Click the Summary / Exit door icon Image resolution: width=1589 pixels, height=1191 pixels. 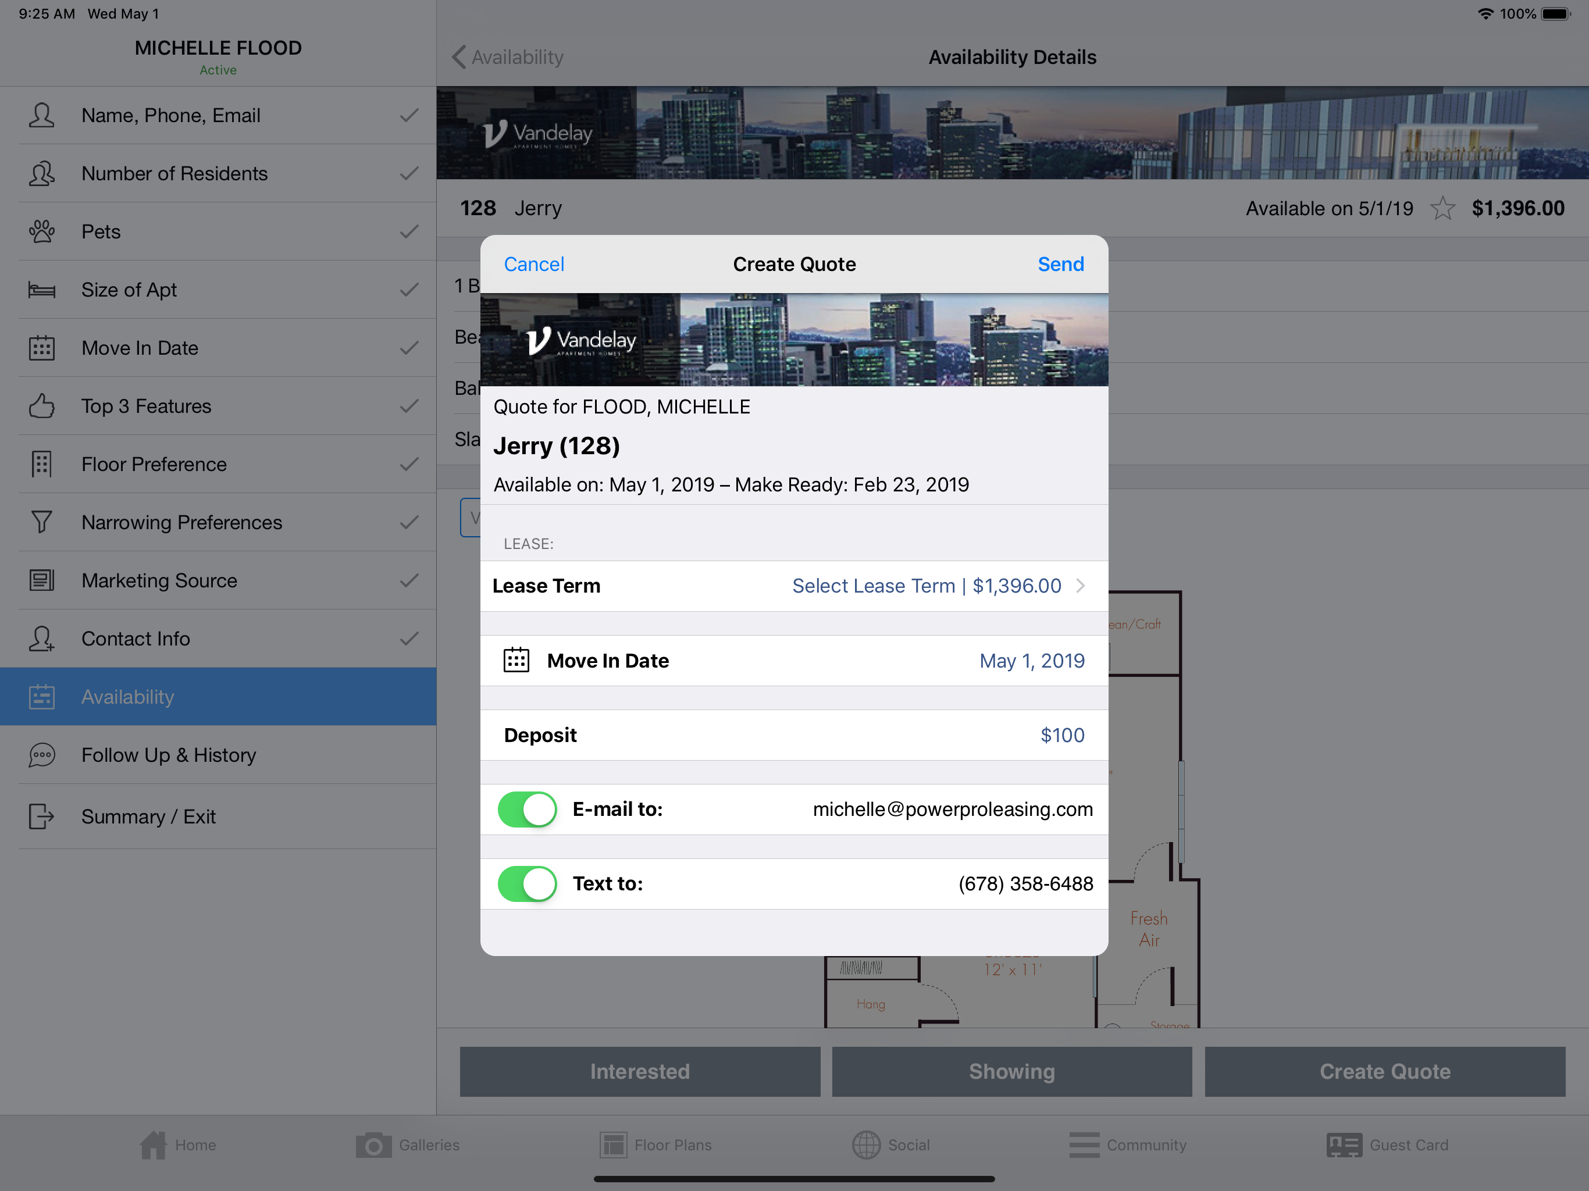[x=42, y=816]
